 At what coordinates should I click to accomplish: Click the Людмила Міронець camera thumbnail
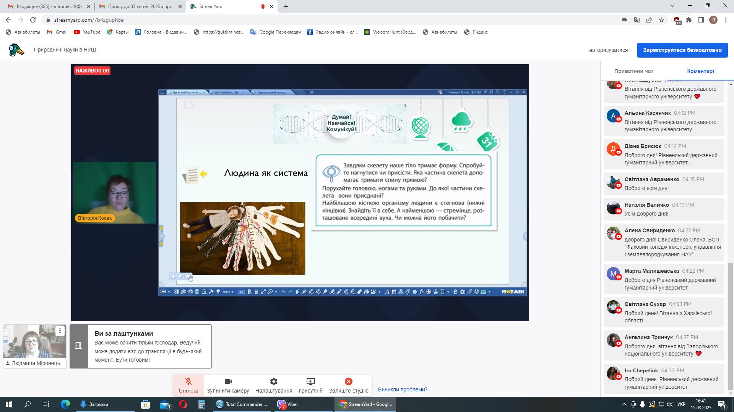35,341
